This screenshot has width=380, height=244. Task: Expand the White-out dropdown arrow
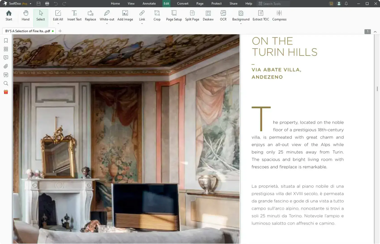107,24
